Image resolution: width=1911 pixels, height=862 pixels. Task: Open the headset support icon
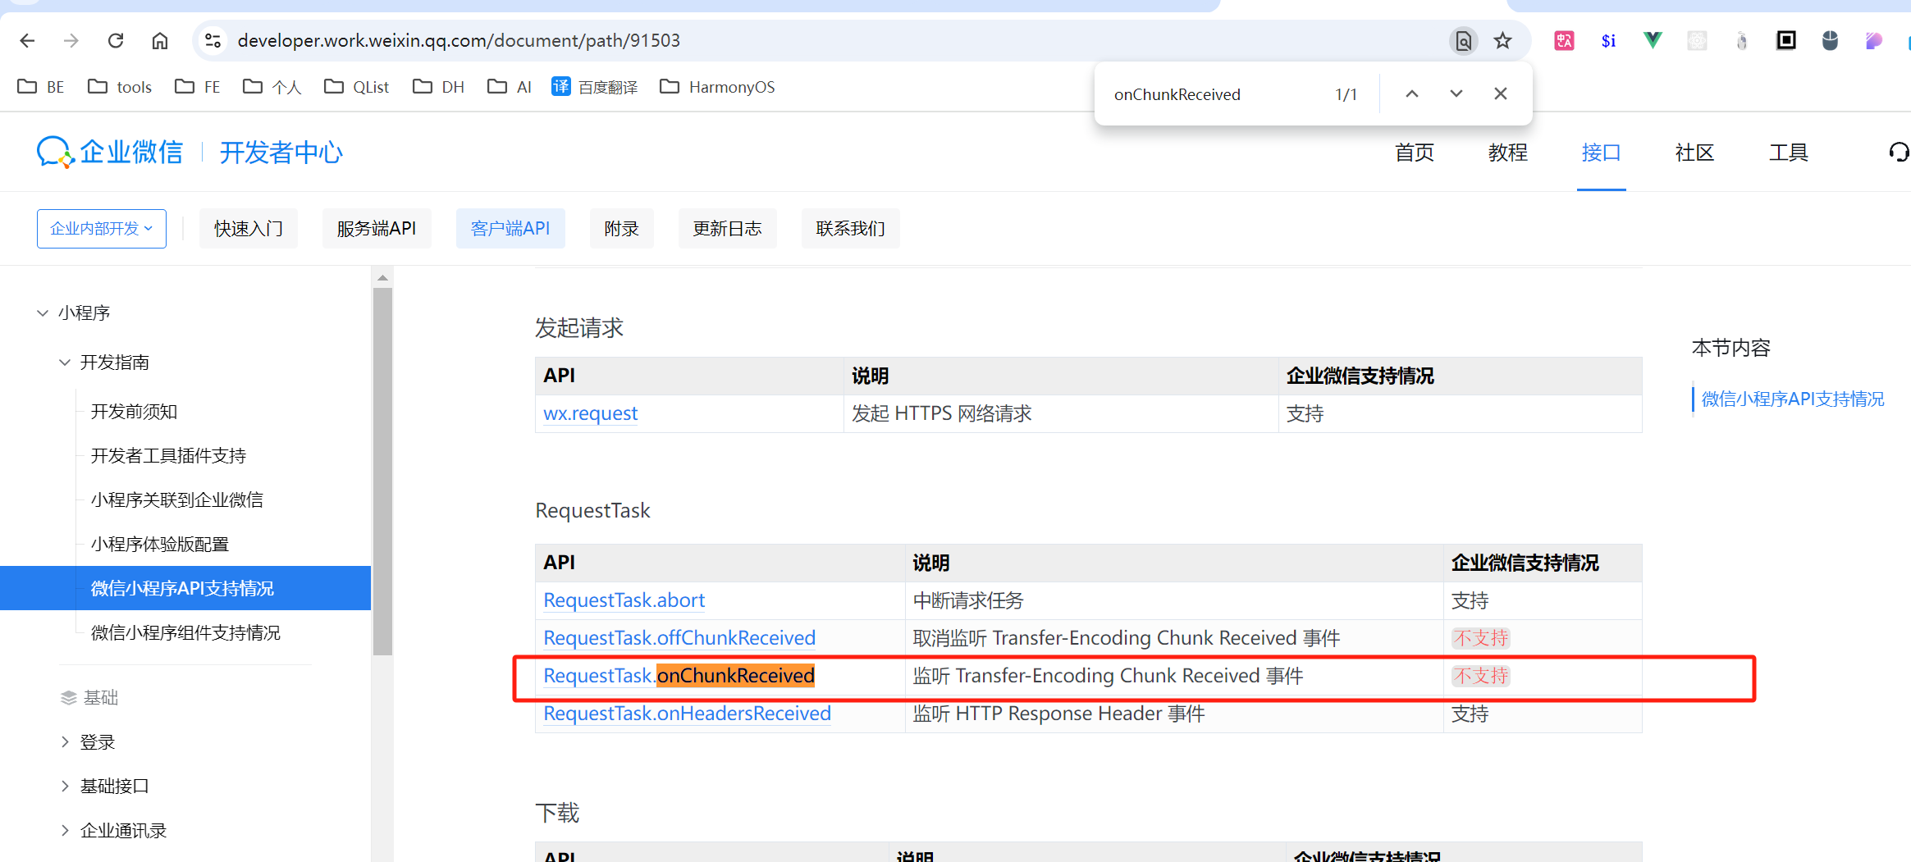pyautogui.click(x=1898, y=153)
